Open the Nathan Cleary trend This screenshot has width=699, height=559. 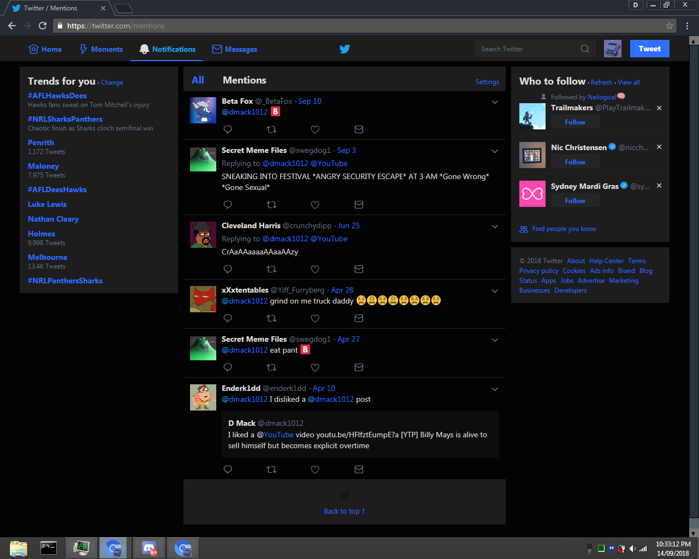pos(54,219)
